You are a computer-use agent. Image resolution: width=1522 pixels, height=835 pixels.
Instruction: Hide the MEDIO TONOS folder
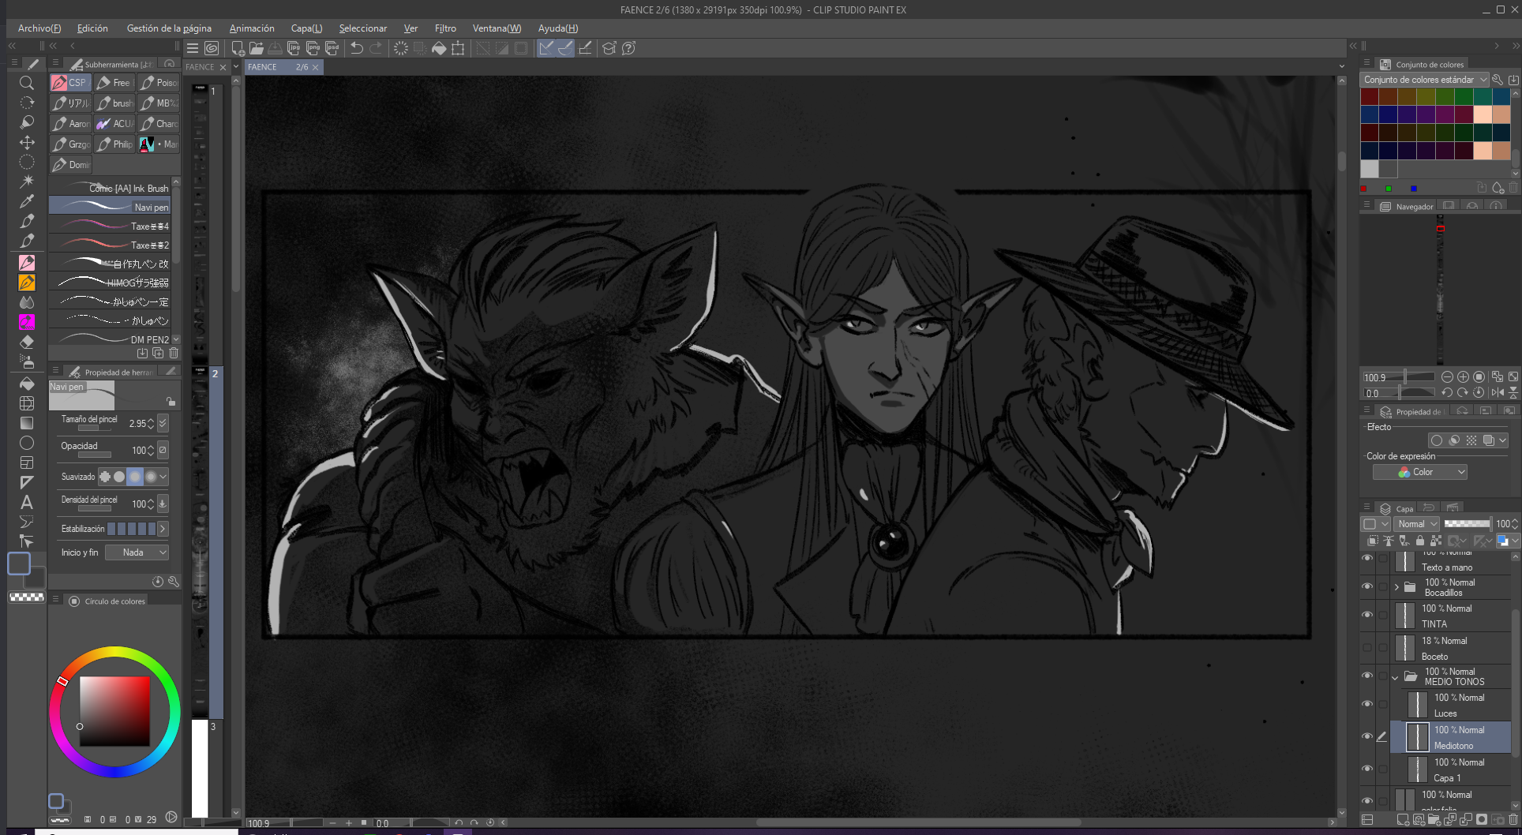1367,676
